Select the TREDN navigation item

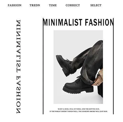35,5
